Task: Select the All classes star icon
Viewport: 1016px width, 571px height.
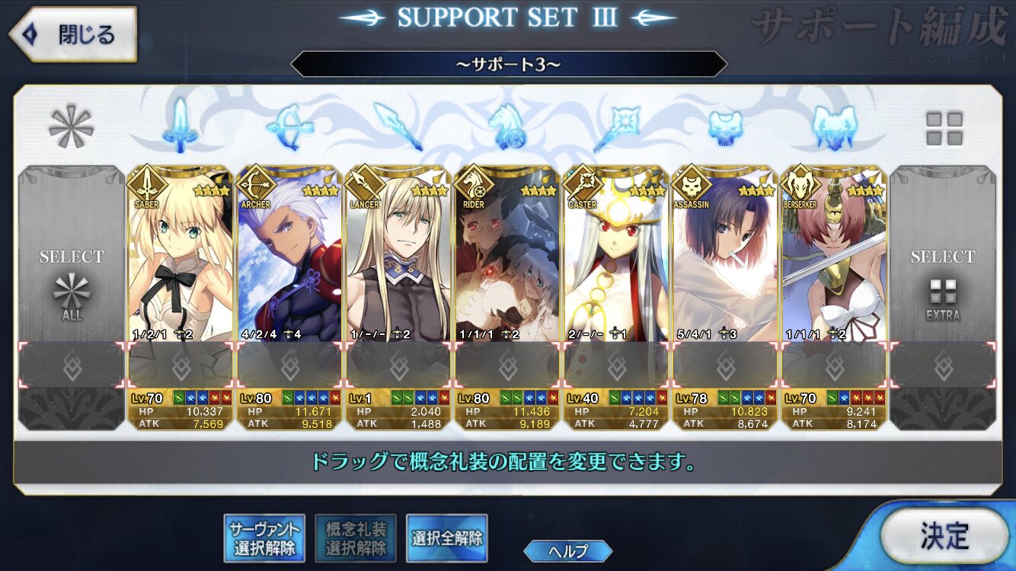Action: (x=71, y=126)
